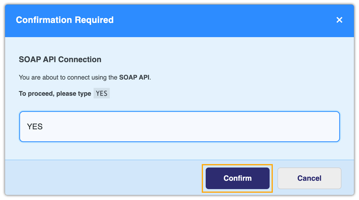Click the gray YES code badge
This screenshot has height=200, width=359.
pos(102,94)
